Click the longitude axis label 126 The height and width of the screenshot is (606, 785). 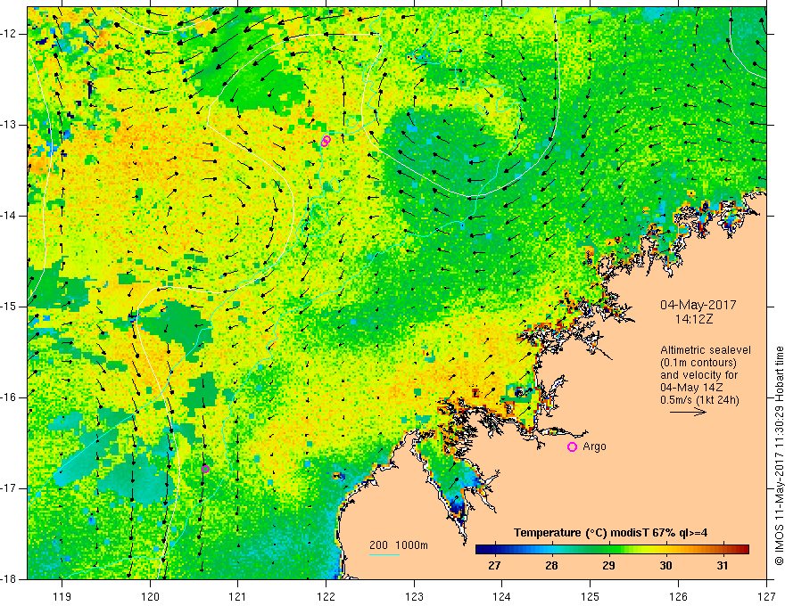pos(678,596)
